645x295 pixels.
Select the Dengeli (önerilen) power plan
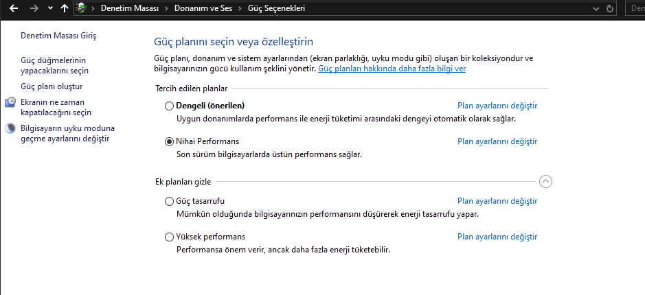(170, 106)
